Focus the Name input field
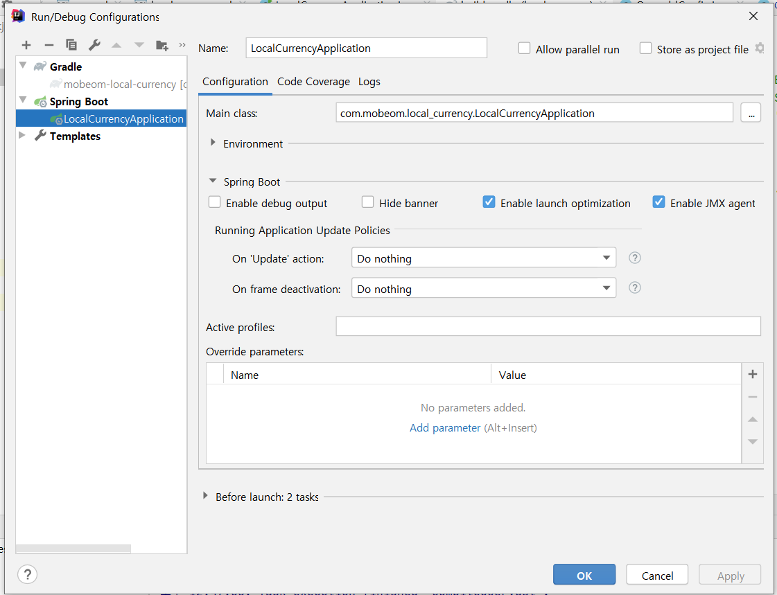 tap(366, 48)
